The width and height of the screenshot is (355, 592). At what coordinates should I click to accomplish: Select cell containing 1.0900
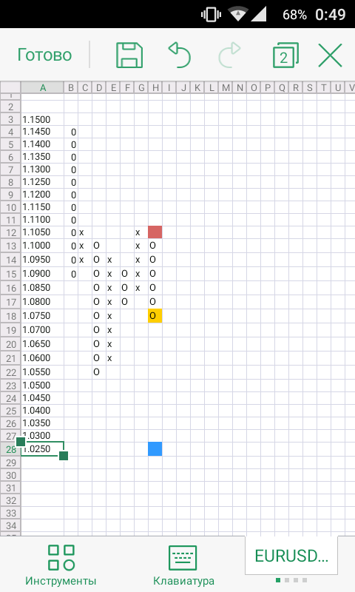42,273
